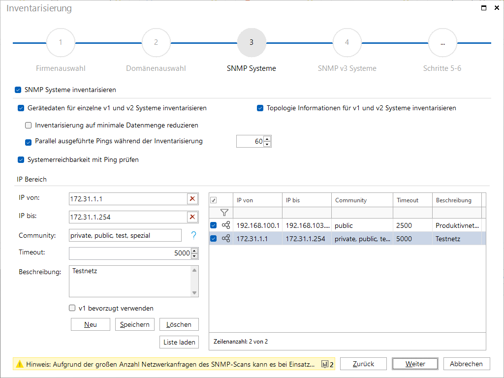The image size is (504, 378).
Task: Sort by Timeout column header
Action: pos(413,200)
